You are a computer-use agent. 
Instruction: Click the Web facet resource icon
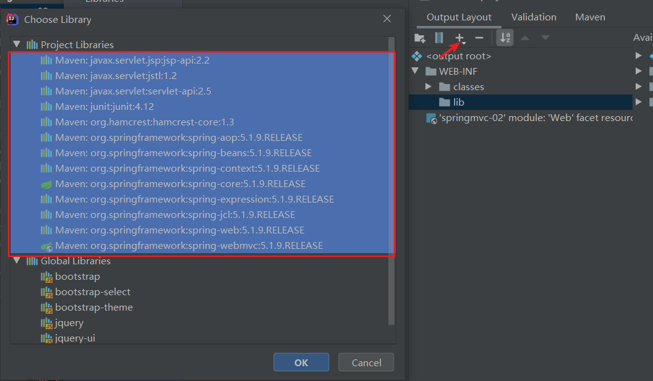click(432, 119)
